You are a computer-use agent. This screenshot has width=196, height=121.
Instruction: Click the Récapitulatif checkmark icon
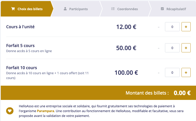click(x=162, y=9)
